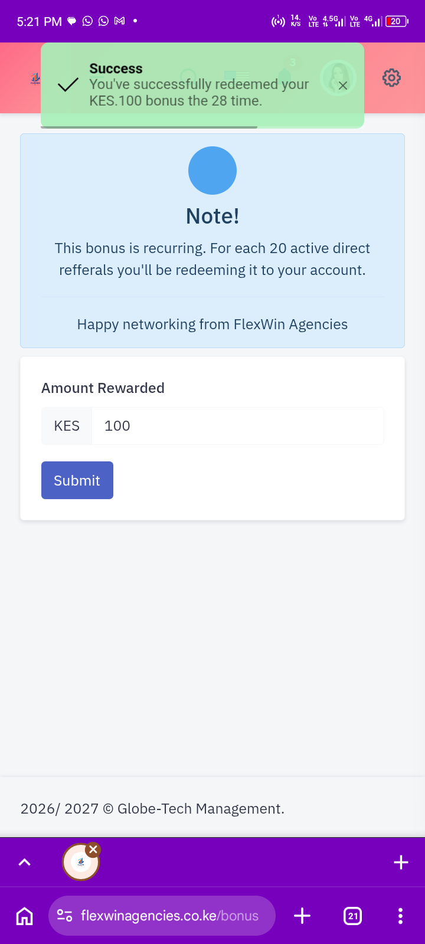This screenshot has width=425, height=944.
Task: Select the FlexWin tab thumbnail in the tab strip
Action: click(80, 863)
